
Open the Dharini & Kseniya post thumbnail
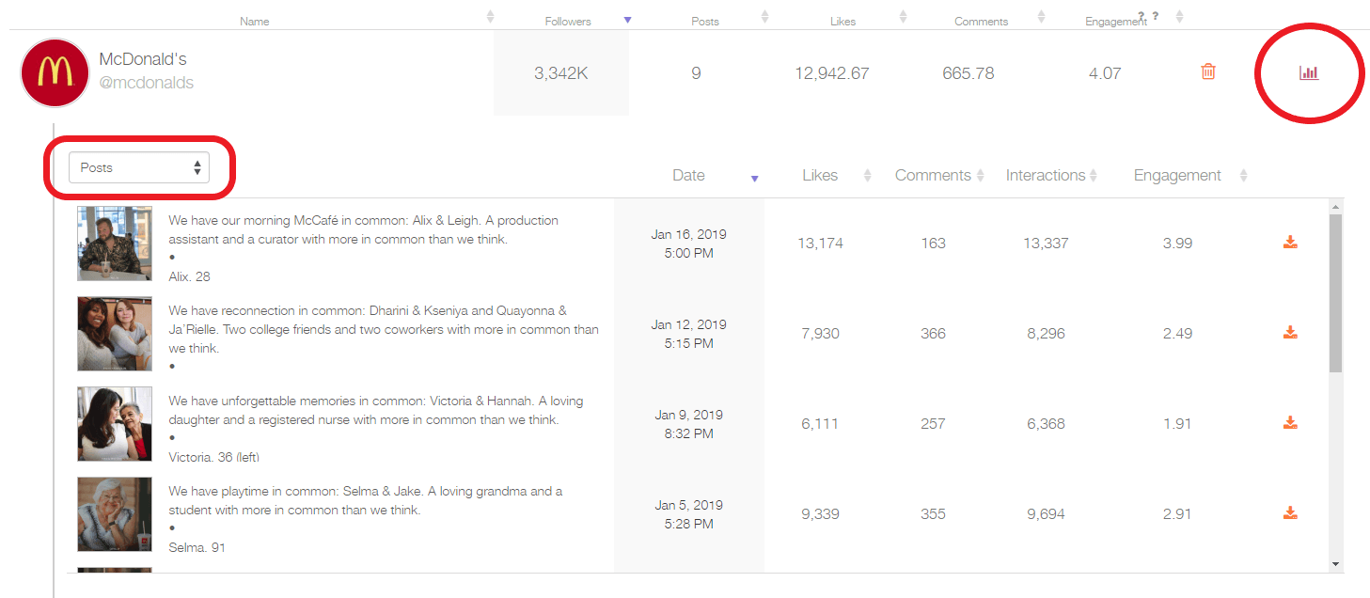click(x=115, y=334)
